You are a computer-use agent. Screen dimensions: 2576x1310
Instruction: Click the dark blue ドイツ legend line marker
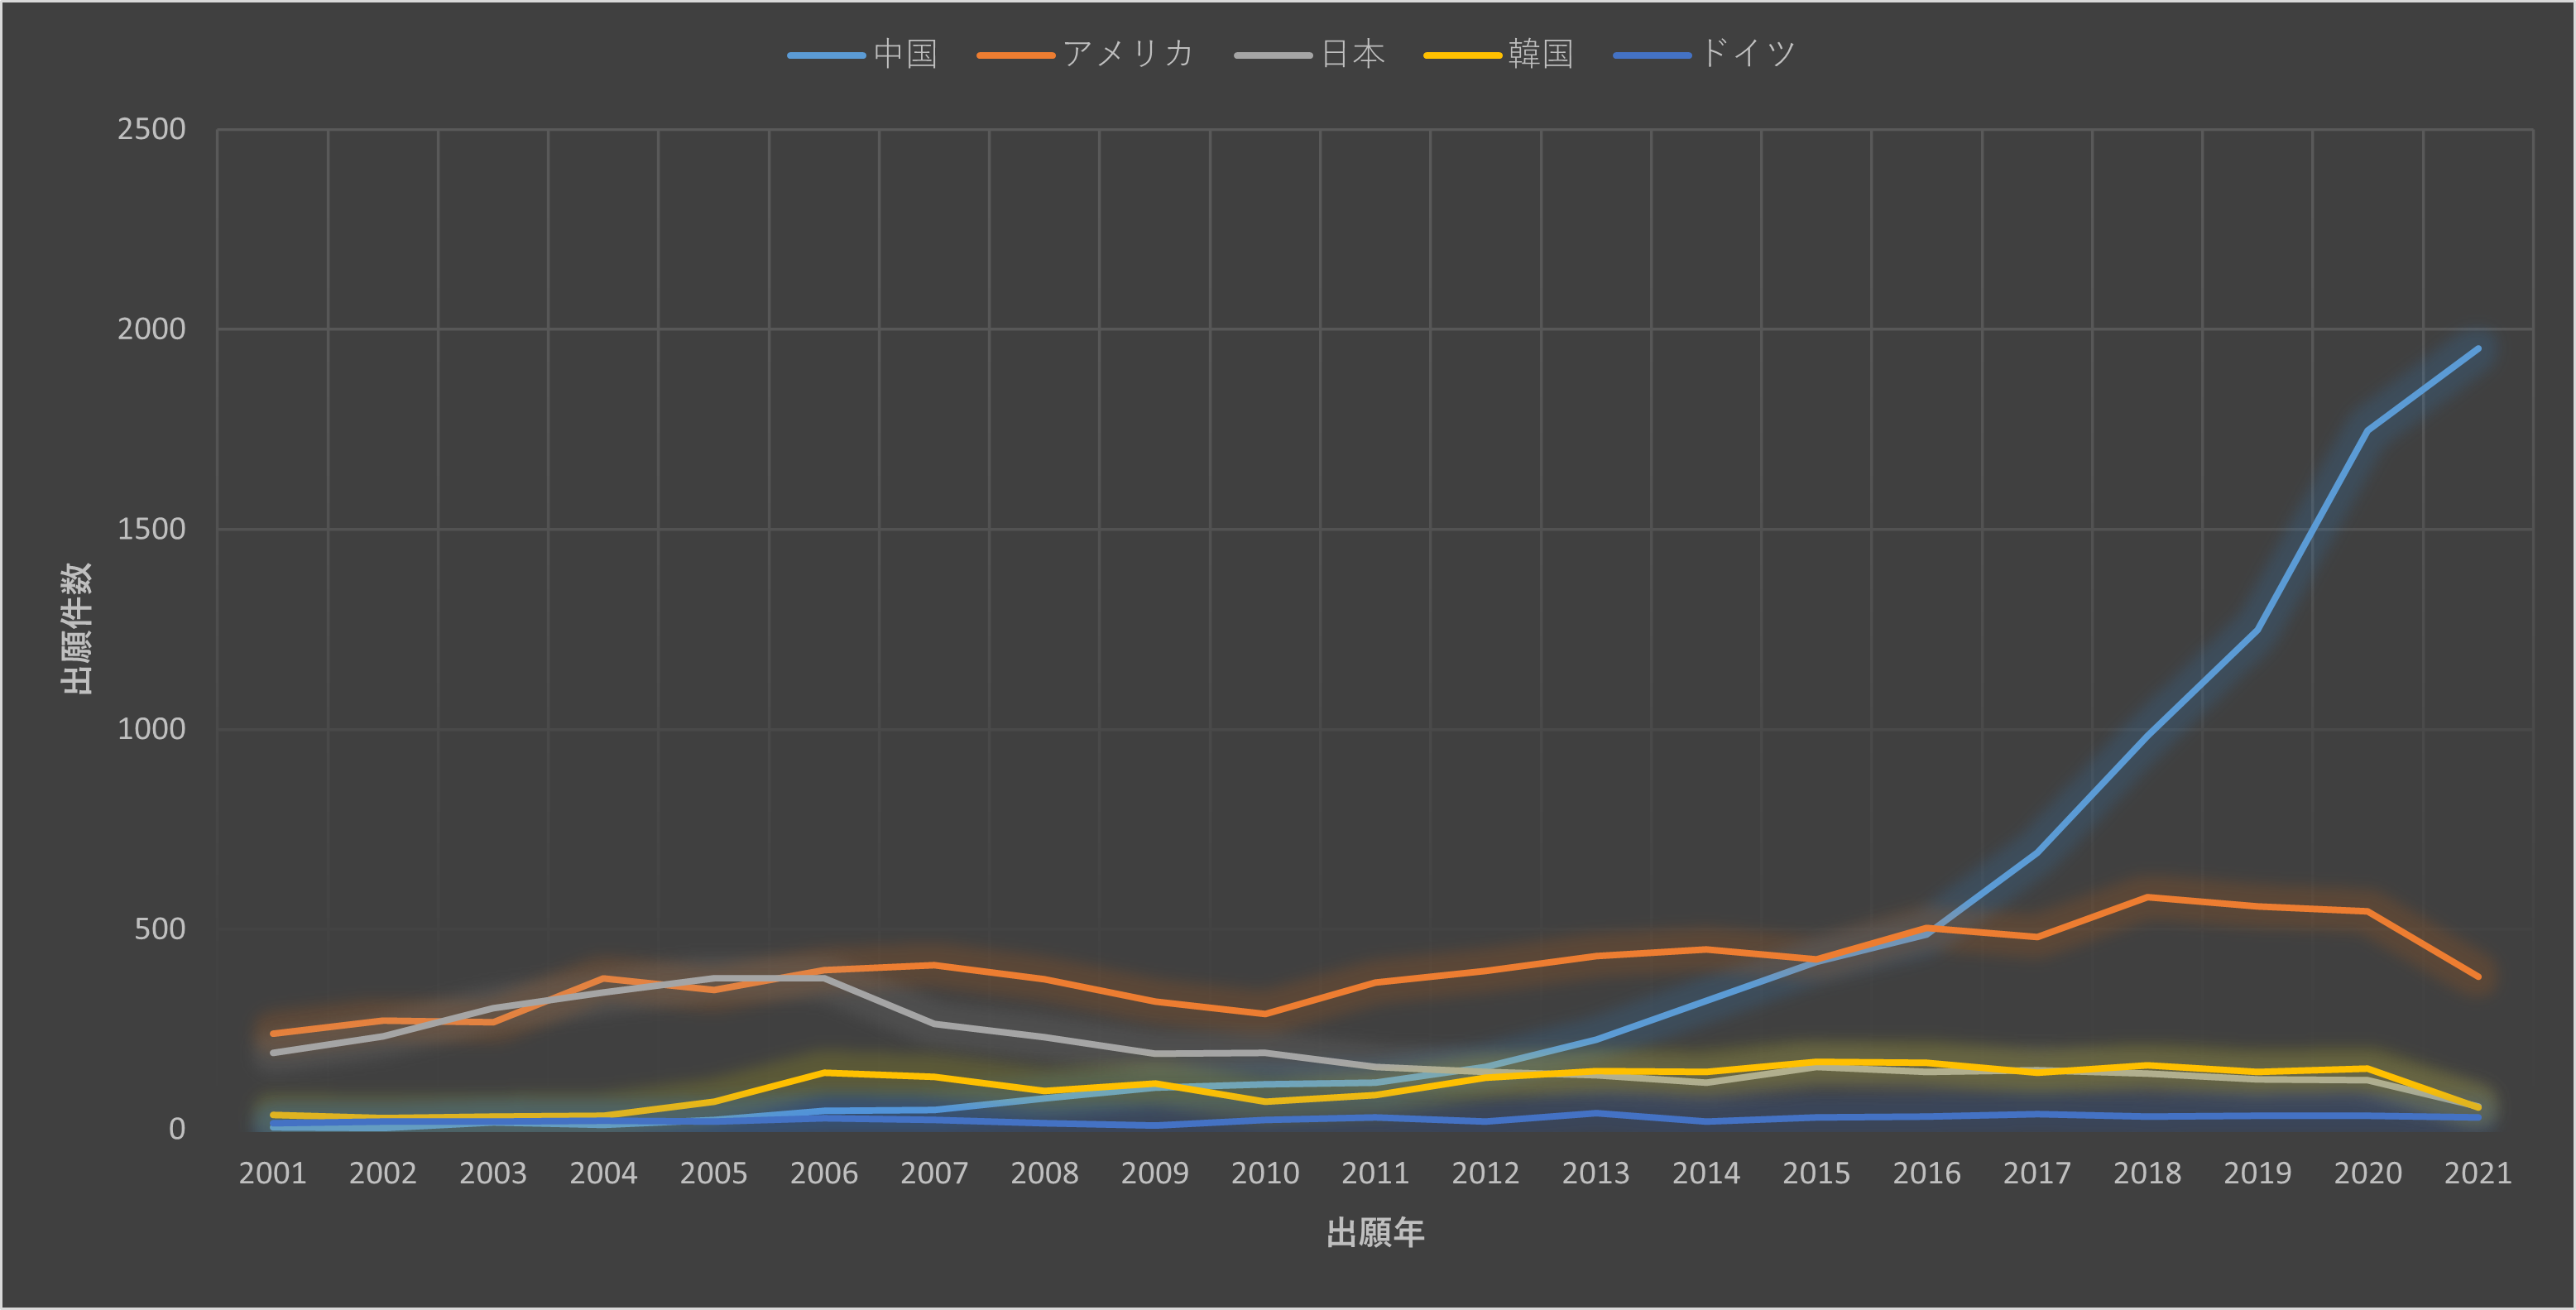1653,55
